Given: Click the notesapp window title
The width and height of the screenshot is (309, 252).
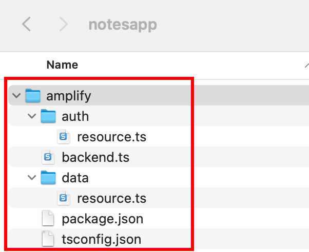Looking at the screenshot, I should point(123,24).
